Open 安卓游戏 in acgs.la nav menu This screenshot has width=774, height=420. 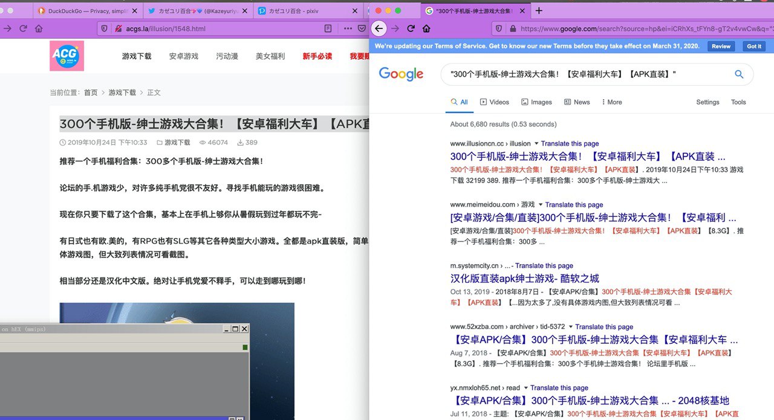[x=184, y=56]
